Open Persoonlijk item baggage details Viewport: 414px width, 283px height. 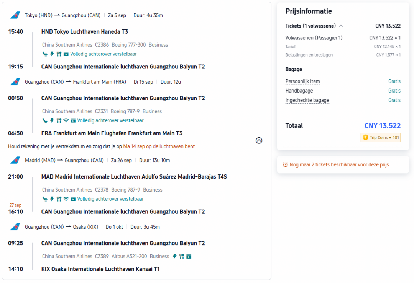pyautogui.click(x=302, y=81)
